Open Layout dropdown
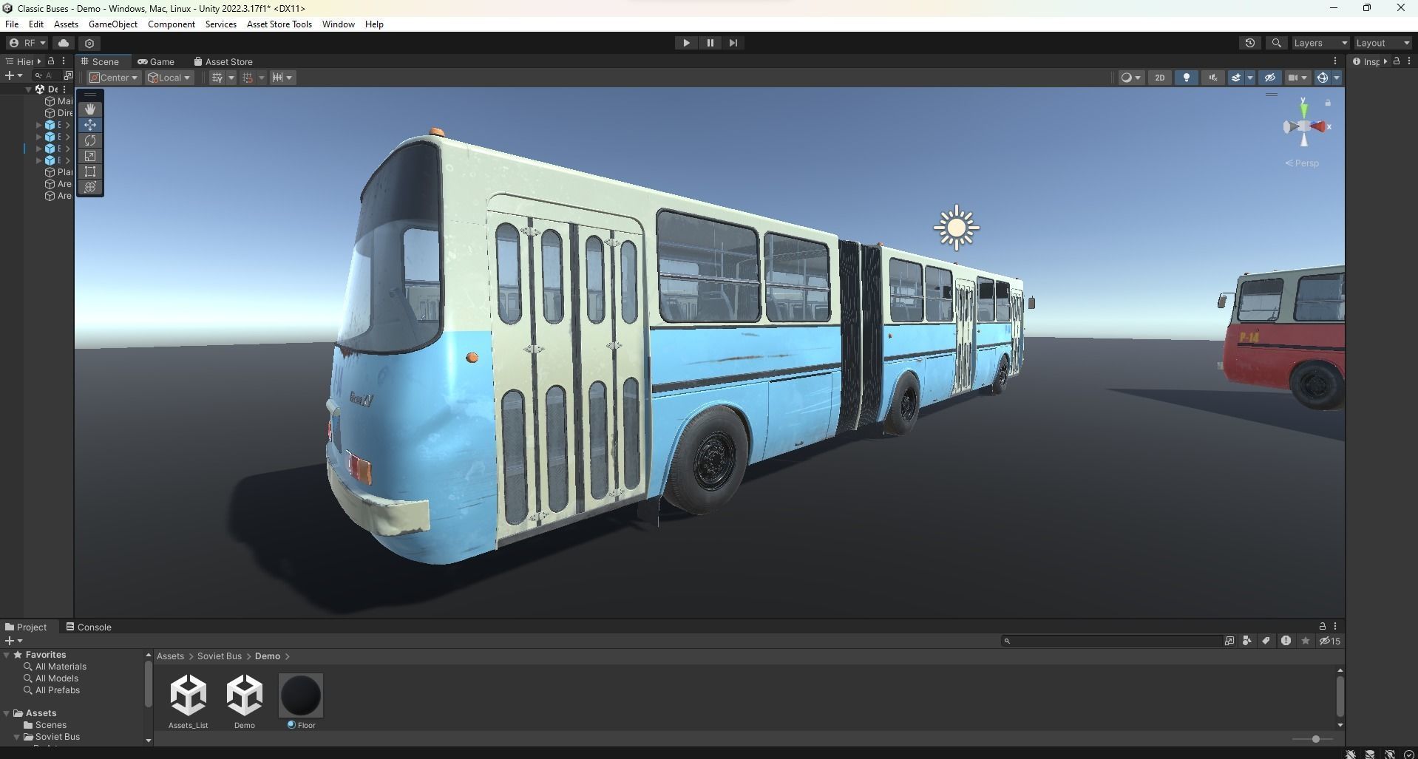Viewport: 1418px width, 759px height. pyautogui.click(x=1383, y=43)
